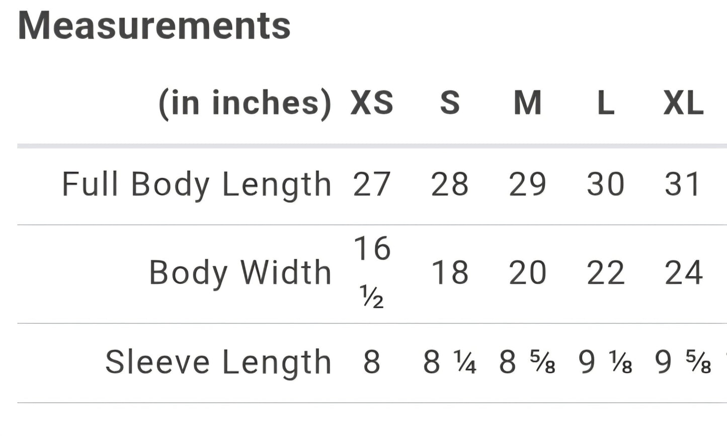Click the M full body length value 29
The image size is (727, 436).
tap(527, 184)
